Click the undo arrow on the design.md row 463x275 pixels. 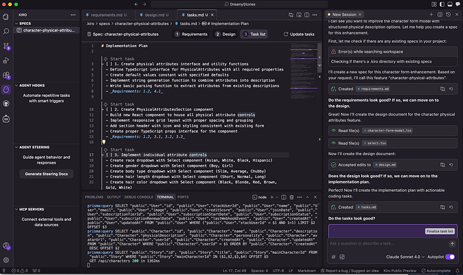point(451,165)
